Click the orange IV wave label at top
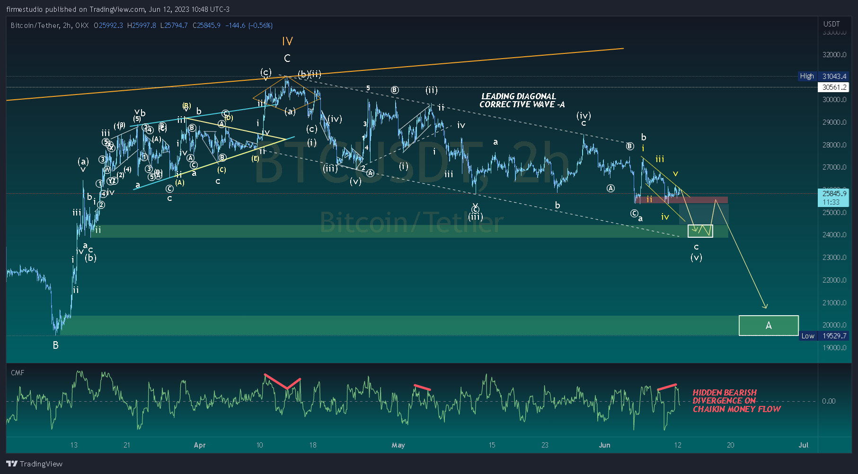858x474 pixels. coord(287,42)
